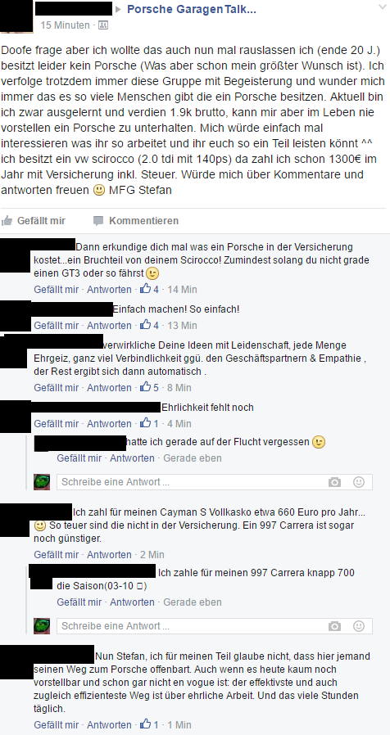
Task: Click the first Schreibe eine Antwort field
Action: point(215,482)
